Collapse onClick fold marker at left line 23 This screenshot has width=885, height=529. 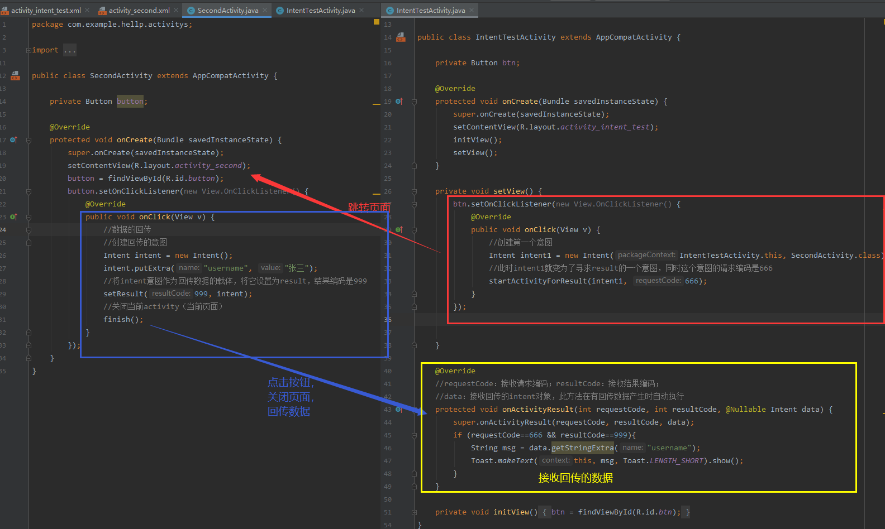pyautogui.click(x=28, y=217)
